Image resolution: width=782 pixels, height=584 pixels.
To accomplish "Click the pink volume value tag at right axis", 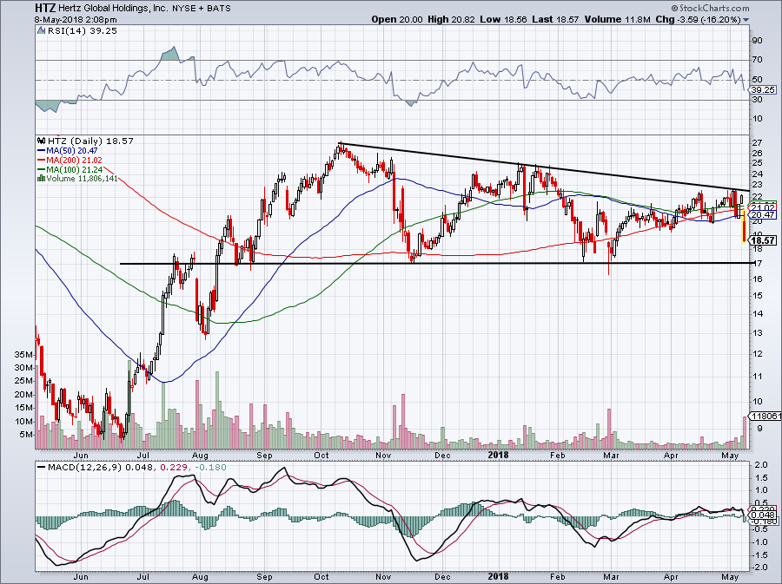I will pos(765,417).
